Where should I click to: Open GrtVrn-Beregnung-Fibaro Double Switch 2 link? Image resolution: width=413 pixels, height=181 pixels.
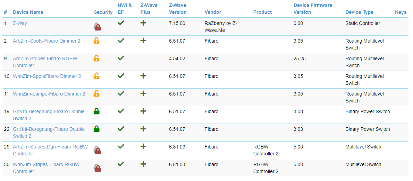pyautogui.click(x=49, y=115)
